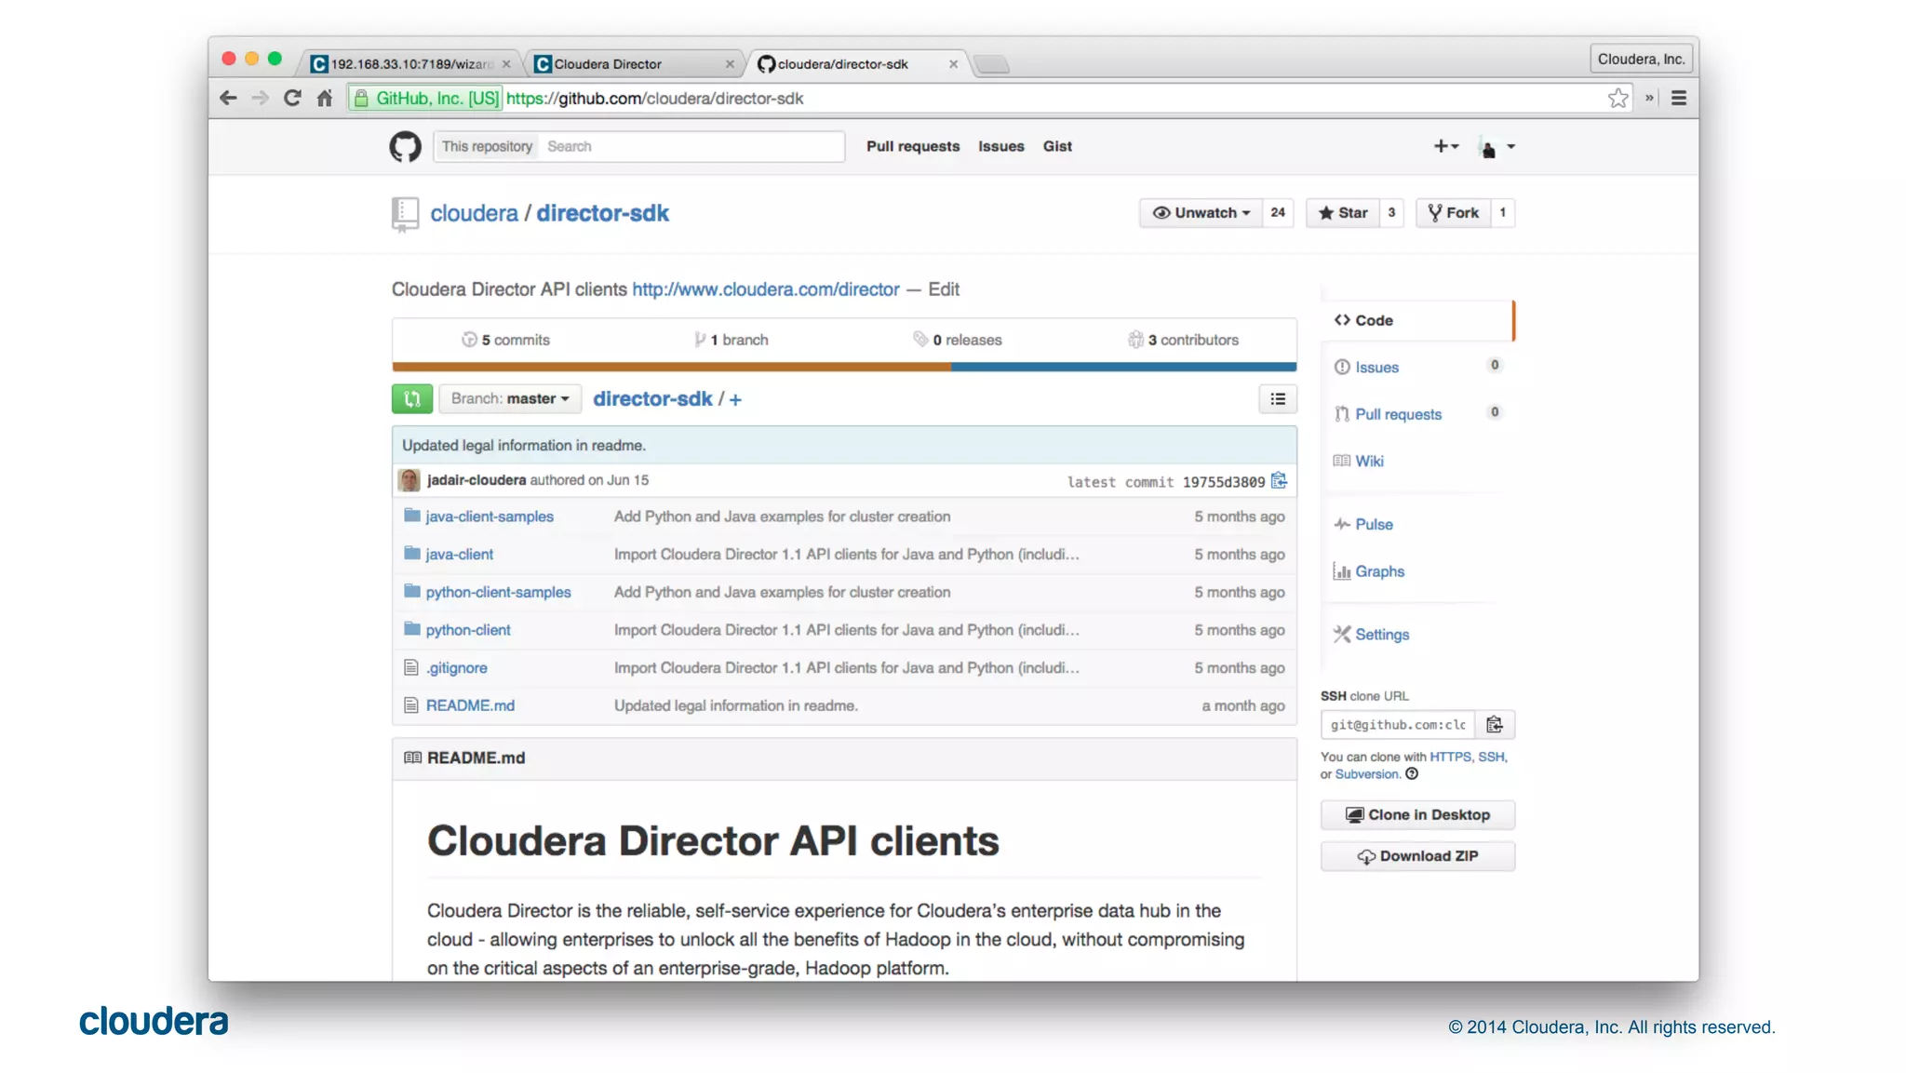Image resolution: width=1906 pixels, height=1073 pixels.
Task: Copy the SSH clone URL to clipboard
Action: (1495, 725)
